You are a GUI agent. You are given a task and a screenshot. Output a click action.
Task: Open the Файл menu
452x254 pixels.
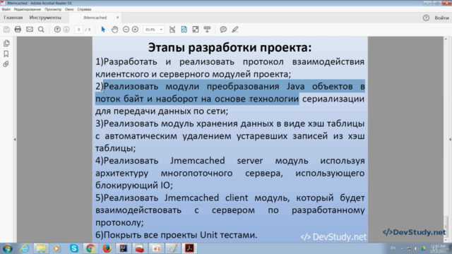pos(6,9)
